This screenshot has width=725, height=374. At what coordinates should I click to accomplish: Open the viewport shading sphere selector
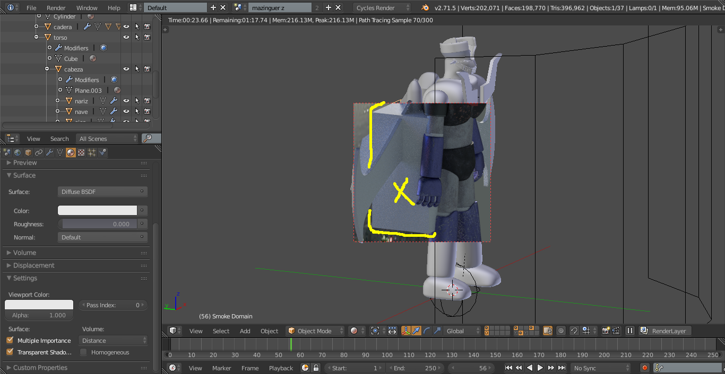tap(356, 331)
